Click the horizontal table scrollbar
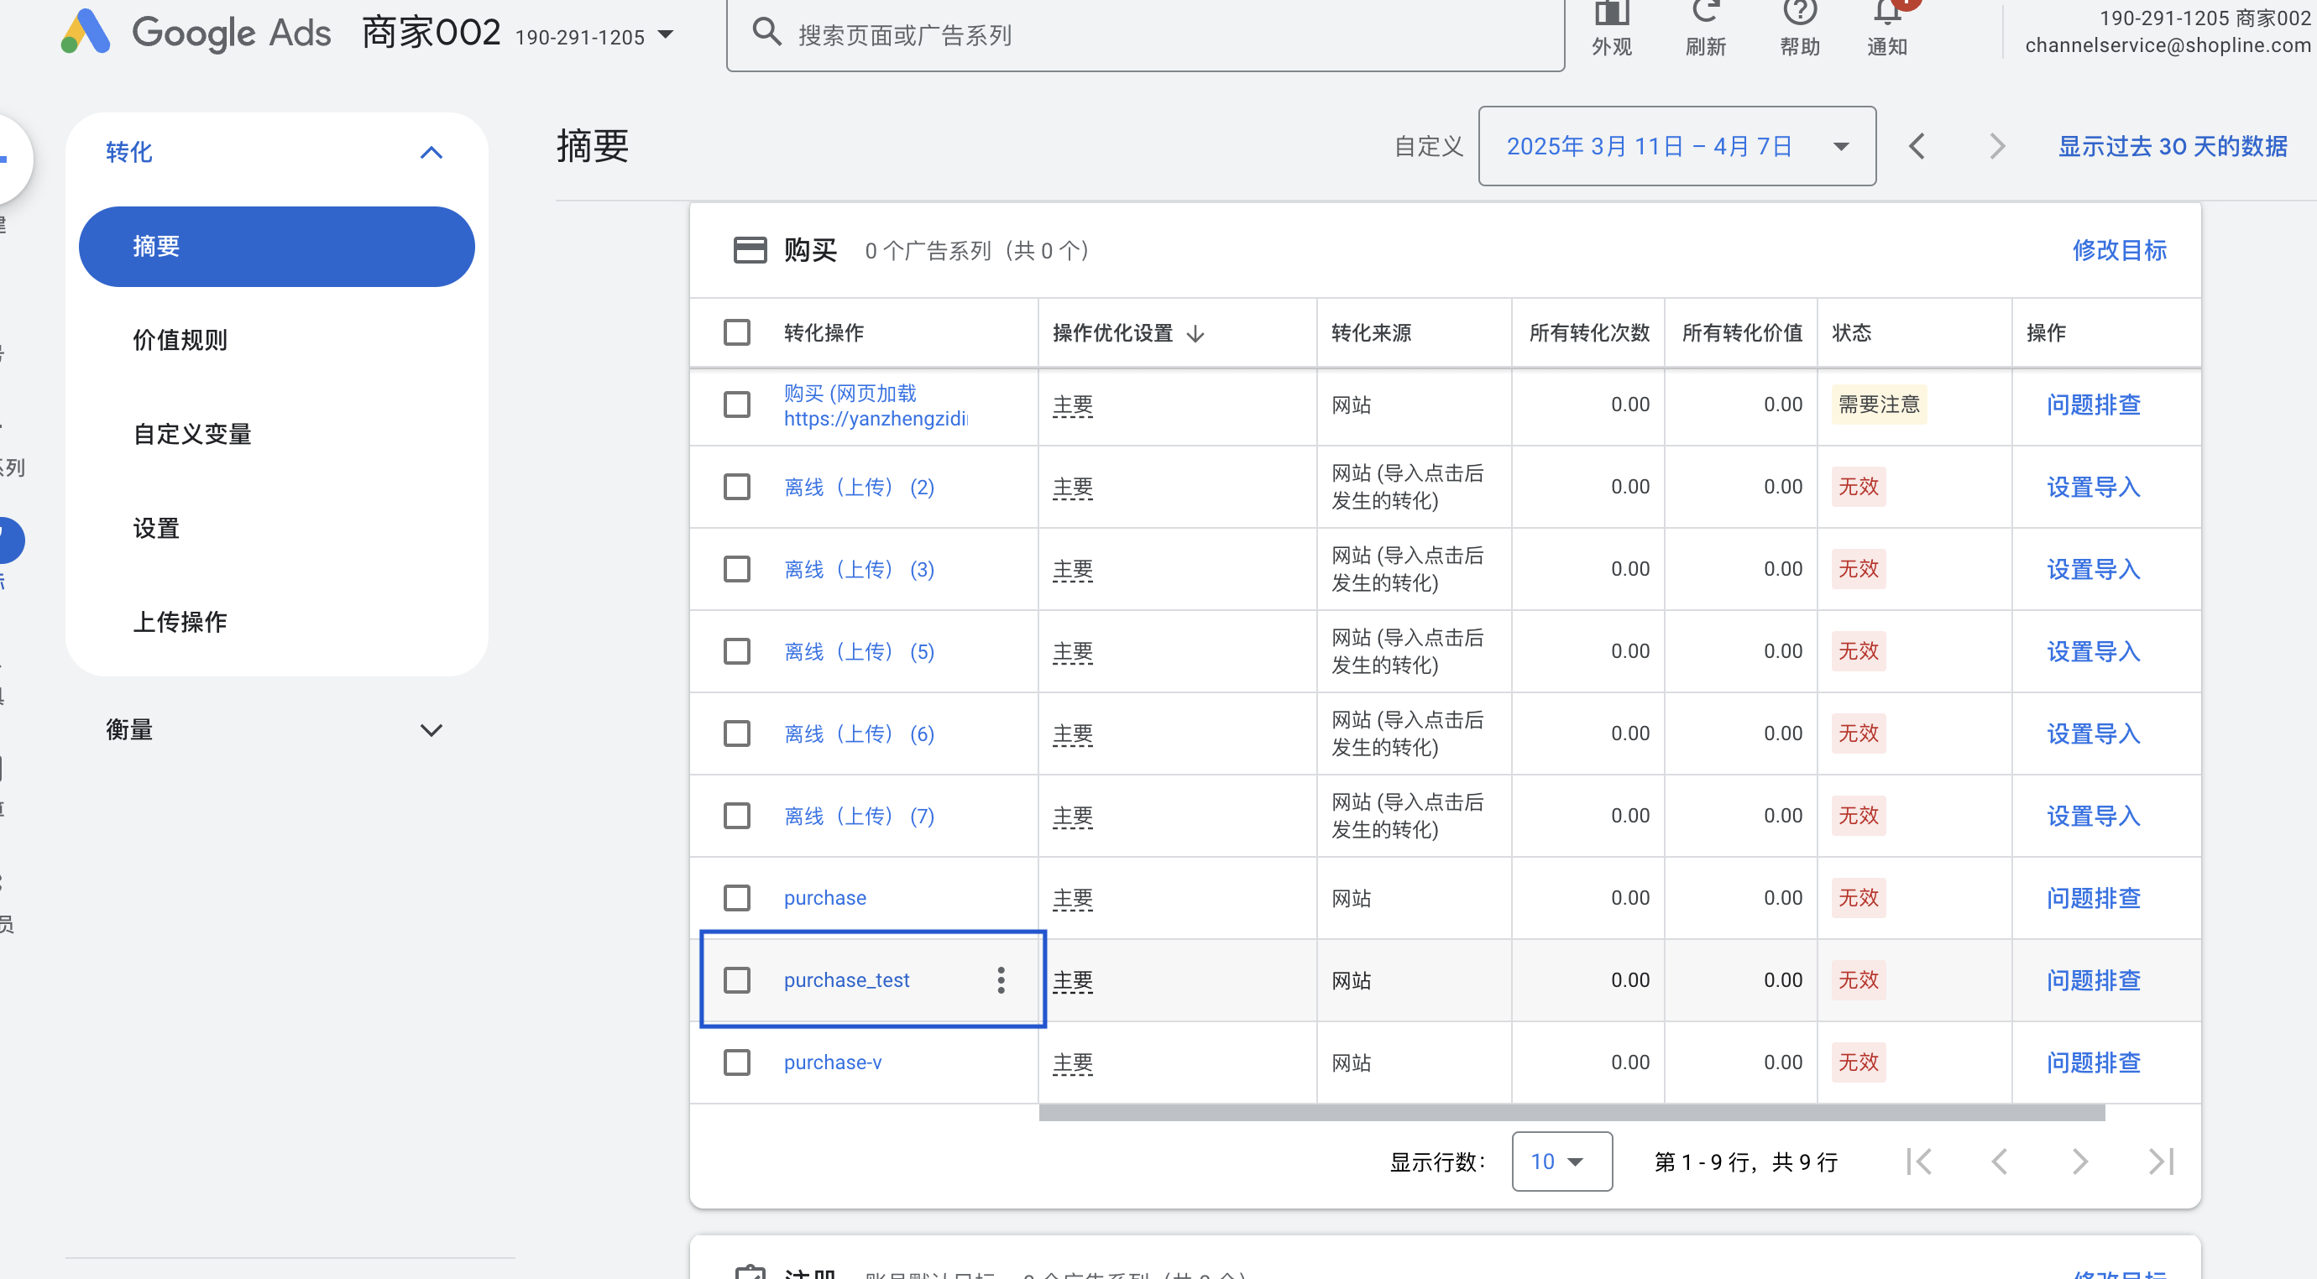Viewport: 2317px width, 1279px height. [x=1572, y=1114]
